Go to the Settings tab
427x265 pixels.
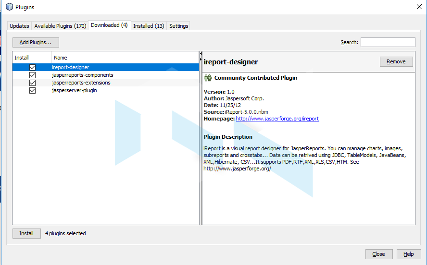tap(178, 26)
